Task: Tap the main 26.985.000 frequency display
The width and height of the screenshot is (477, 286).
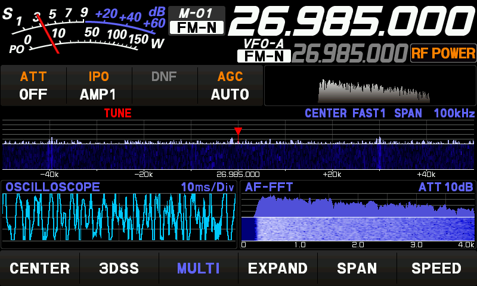Action: pos(352,21)
